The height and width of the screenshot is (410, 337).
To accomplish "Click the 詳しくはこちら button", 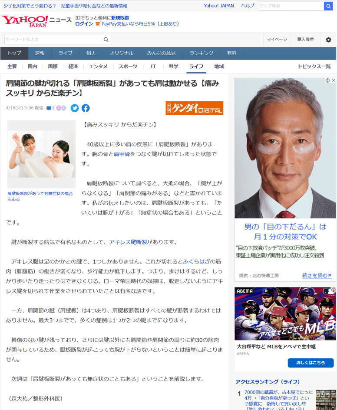I will coord(310,363).
